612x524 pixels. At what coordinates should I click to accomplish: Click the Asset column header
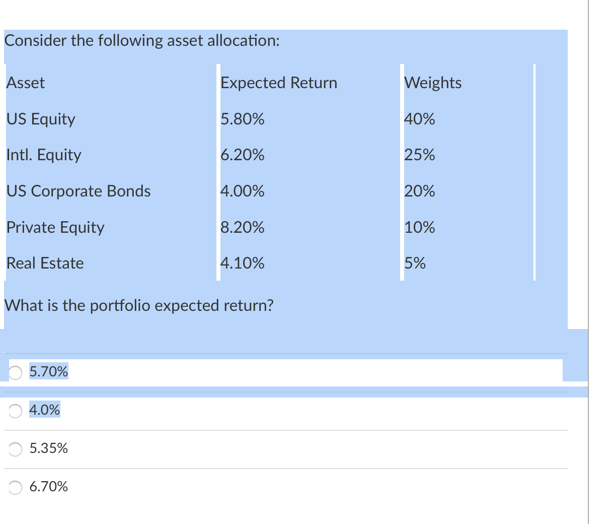pyautogui.click(x=25, y=83)
